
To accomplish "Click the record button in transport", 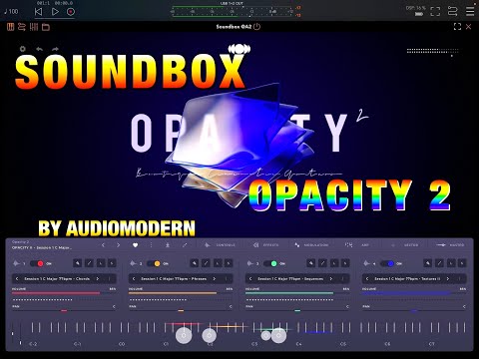I will coord(71,12).
